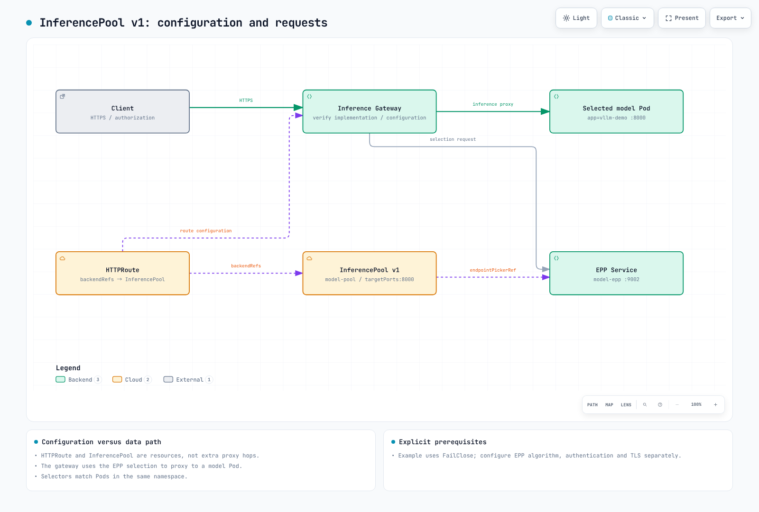Click the gray External legend swatch
Image resolution: width=759 pixels, height=512 pixels.
click(168, 379)
